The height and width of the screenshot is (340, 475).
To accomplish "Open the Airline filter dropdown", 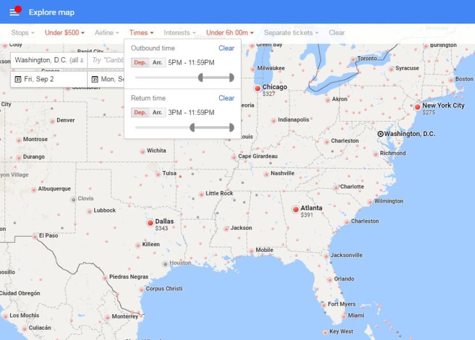I will pos(106,33).
